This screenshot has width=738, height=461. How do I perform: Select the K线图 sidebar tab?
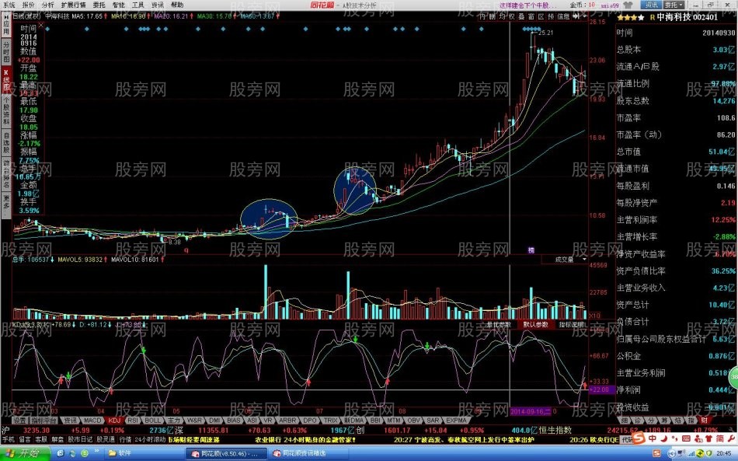coord(6,79)
